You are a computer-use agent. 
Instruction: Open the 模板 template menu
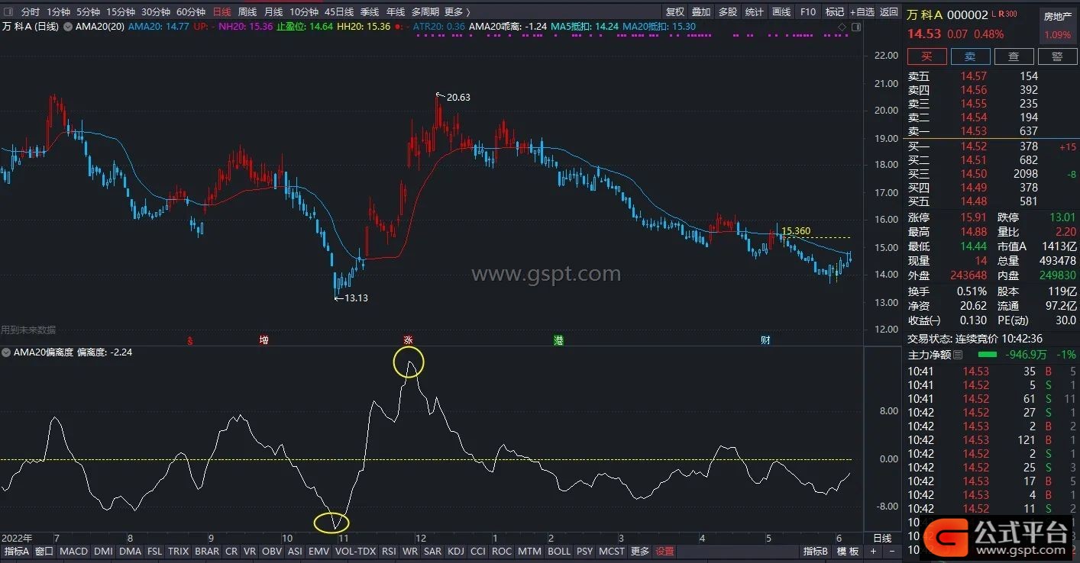click(x=849, y=551)
